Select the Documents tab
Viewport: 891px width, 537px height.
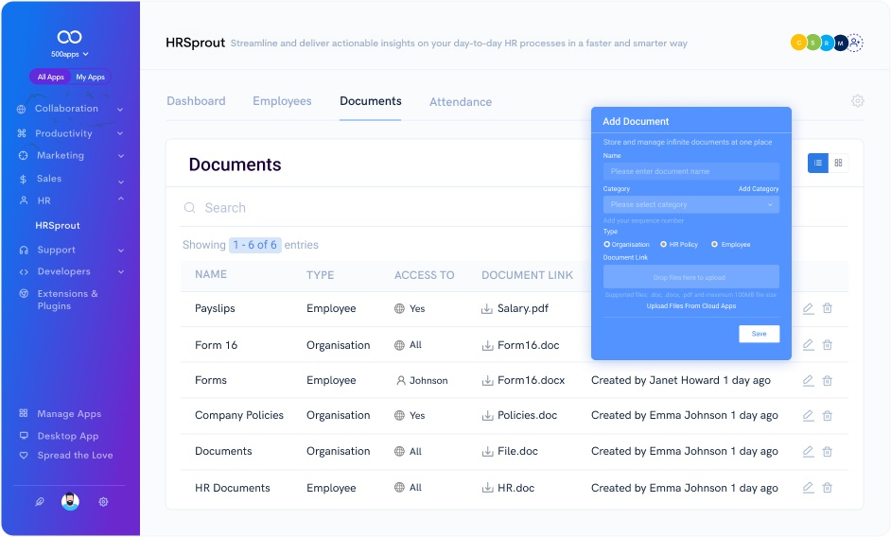click(371, 101)
